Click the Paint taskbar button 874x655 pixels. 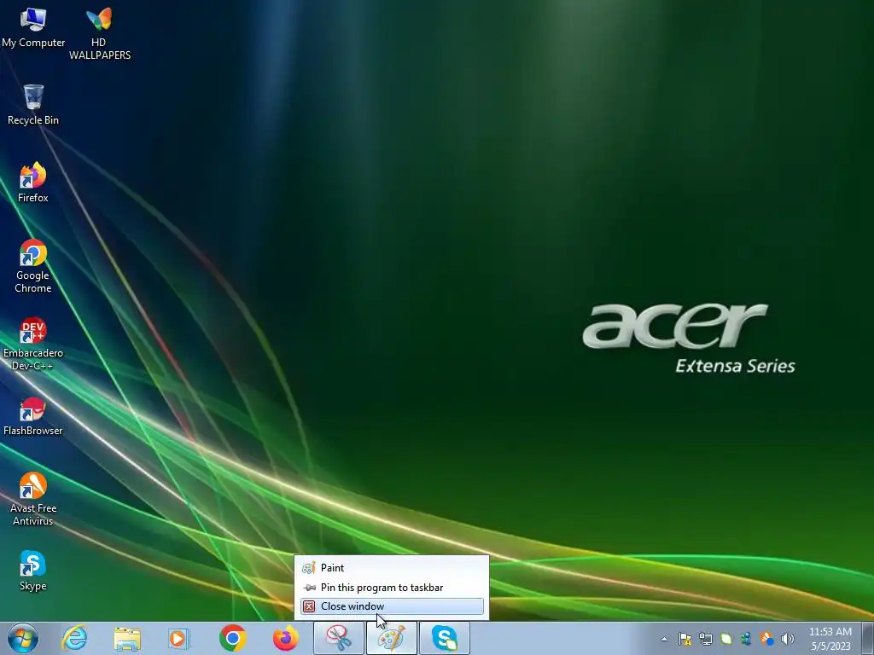click(391, 638)
